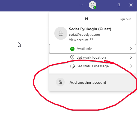137x129 pixels.
Task: Click the sedat@codelytic.com email text
Action: (x=84, y=35)
